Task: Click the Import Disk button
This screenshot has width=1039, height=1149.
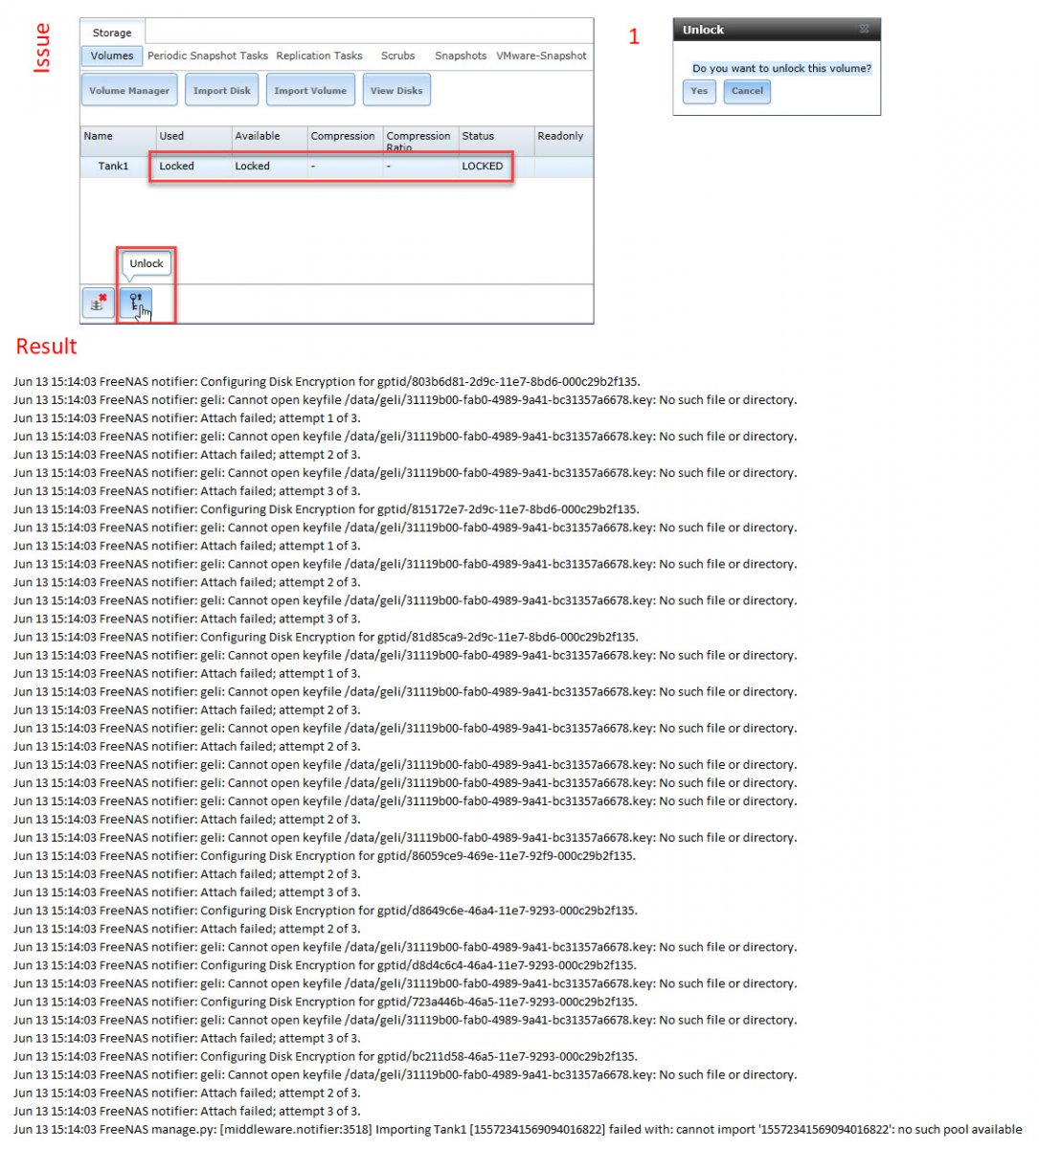Action: coord(221,90)
